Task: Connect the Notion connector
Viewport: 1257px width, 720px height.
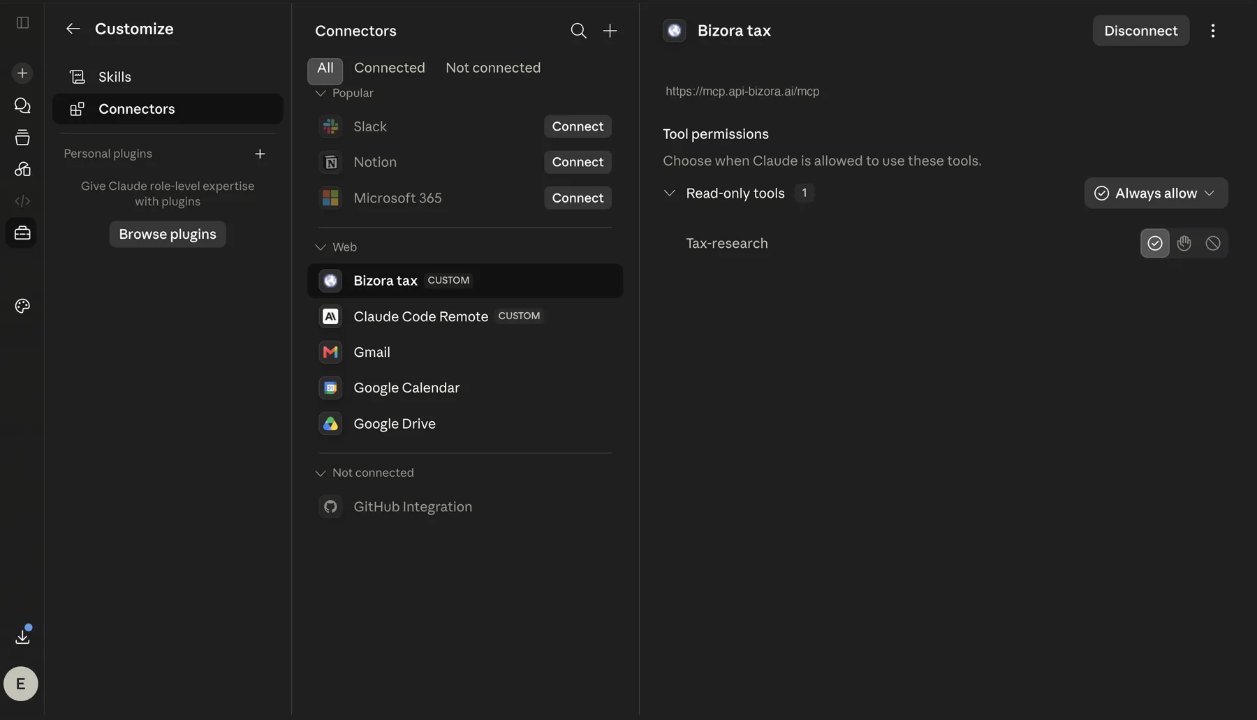Action: pos(578,162)
